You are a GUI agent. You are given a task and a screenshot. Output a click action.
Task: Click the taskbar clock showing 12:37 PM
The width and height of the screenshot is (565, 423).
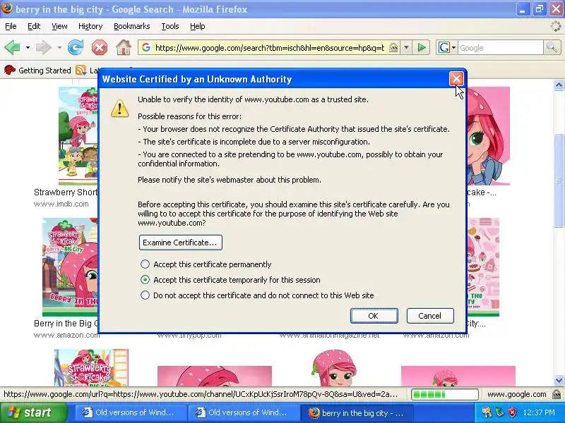tap(539, 412)
